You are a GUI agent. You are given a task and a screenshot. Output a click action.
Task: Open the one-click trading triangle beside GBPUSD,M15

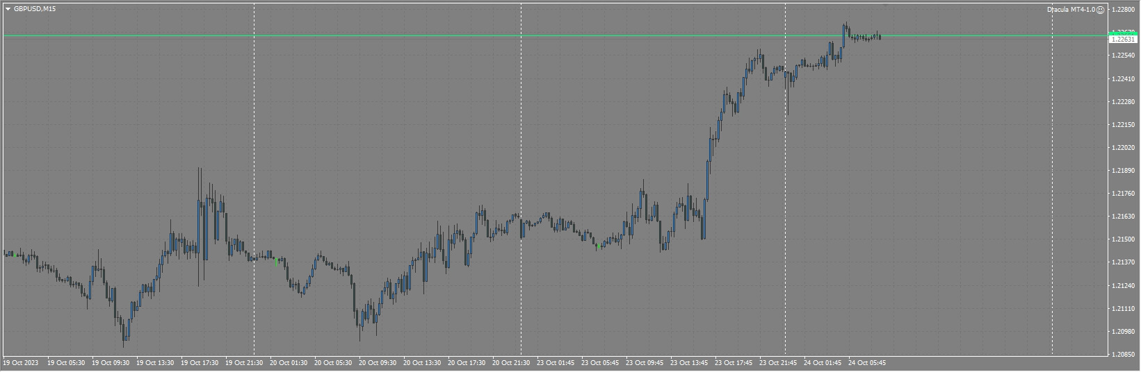8,9
